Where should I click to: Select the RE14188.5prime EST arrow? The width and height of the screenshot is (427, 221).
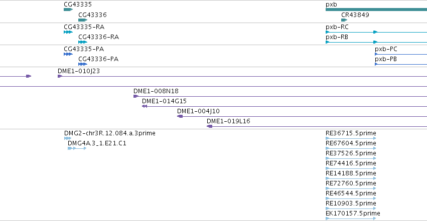click(x=351, y=178)
